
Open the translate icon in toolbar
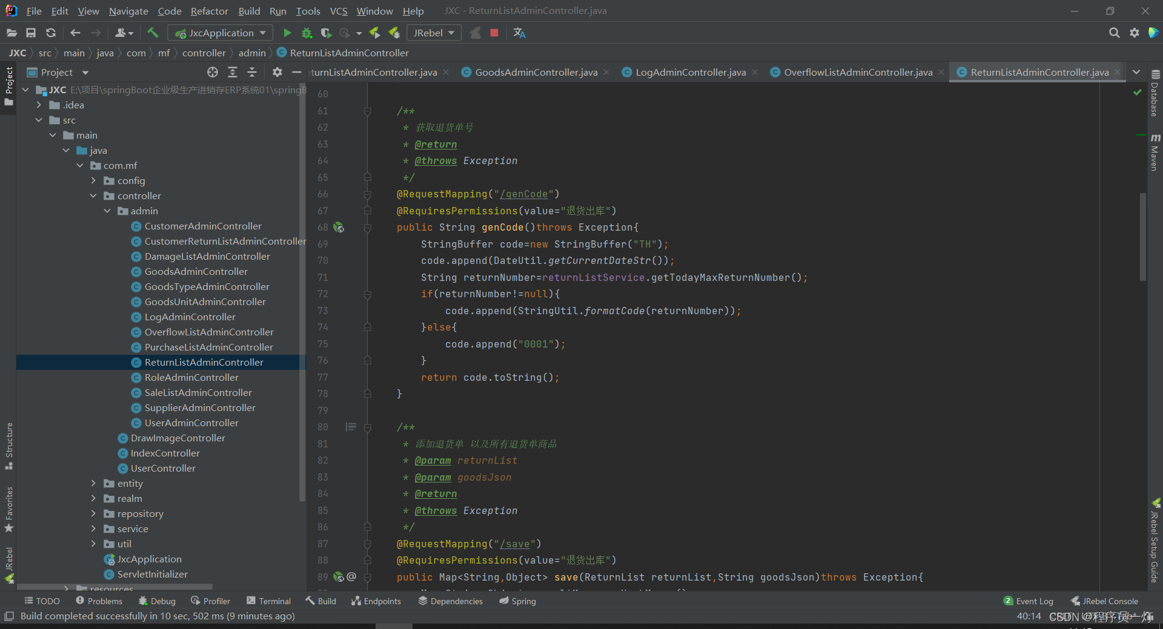coord(519,33)
